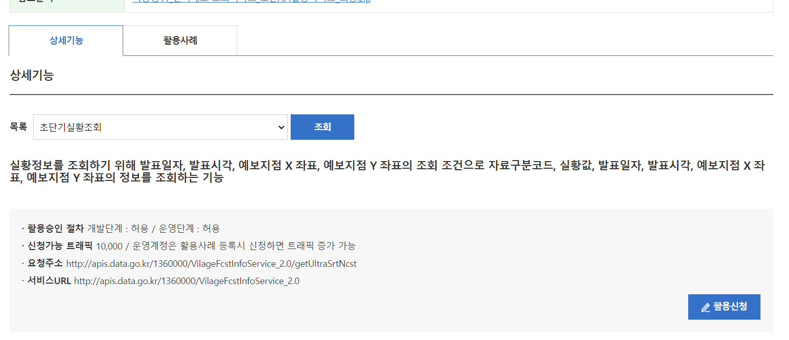
Task: Open the attached .zip file link
Action: 251,2
